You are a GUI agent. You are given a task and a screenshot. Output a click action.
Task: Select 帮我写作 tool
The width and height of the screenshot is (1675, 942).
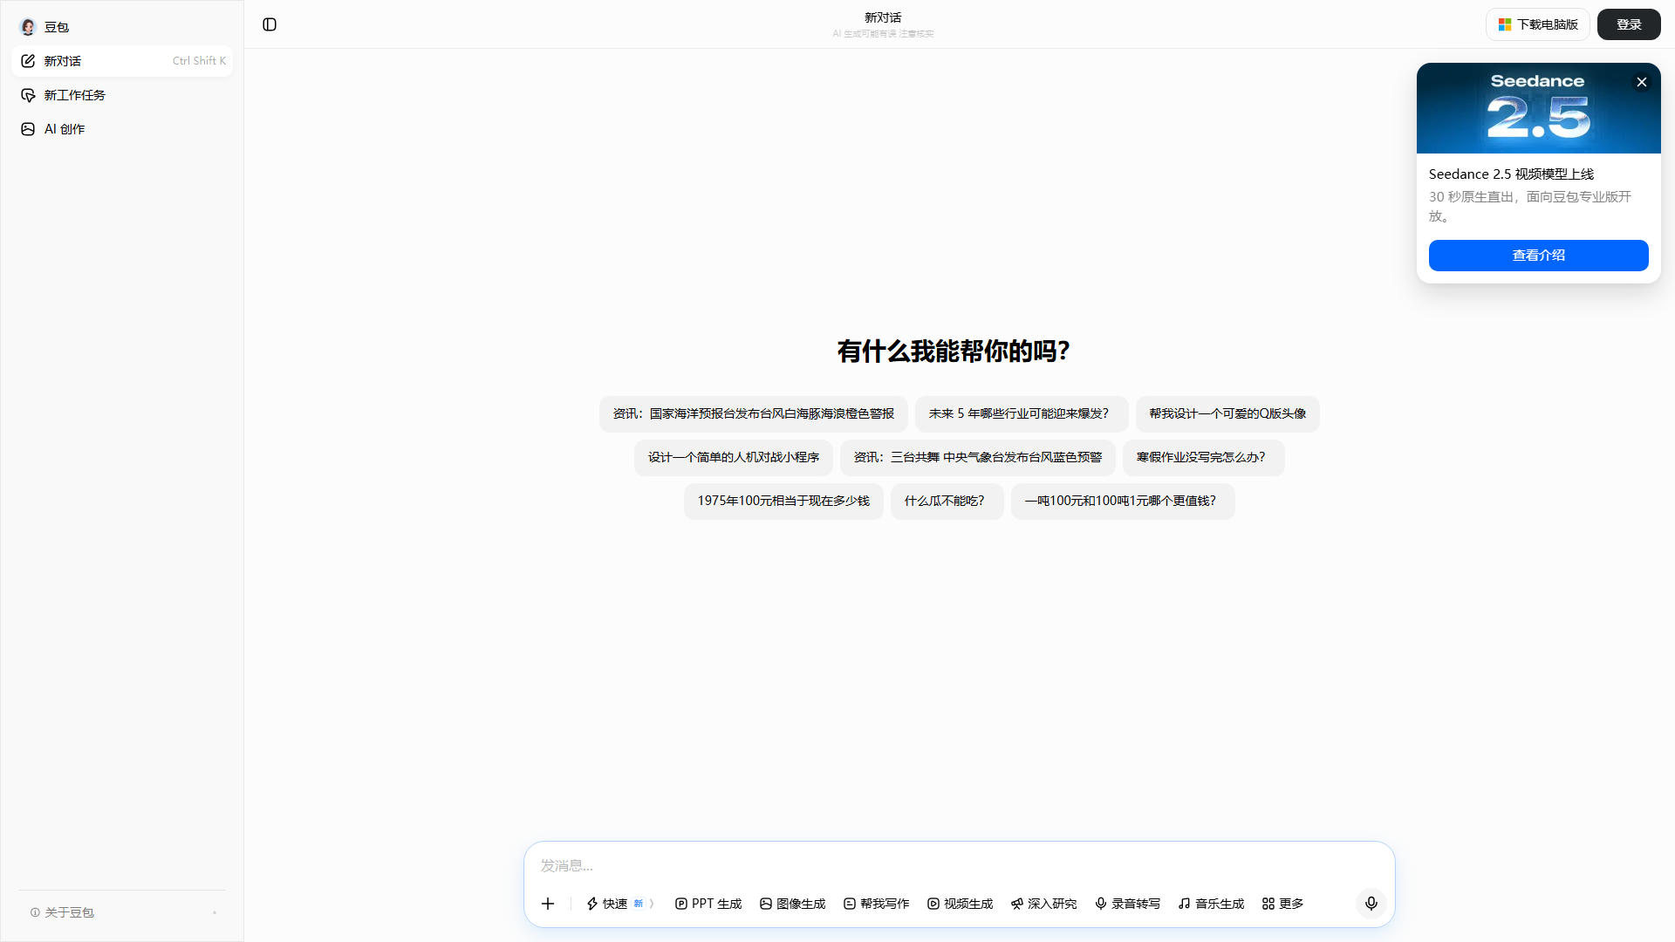[876, 904]
